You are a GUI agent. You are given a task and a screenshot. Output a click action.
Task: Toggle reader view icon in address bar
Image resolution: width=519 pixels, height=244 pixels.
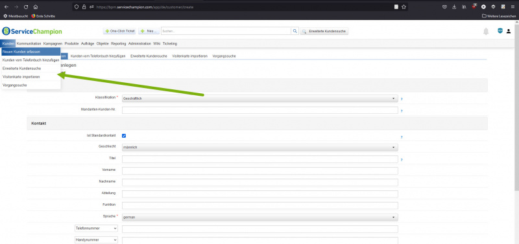coord(396,6)
